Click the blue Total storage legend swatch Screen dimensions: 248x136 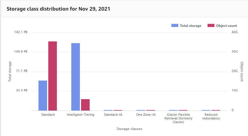tap(175, 25)
